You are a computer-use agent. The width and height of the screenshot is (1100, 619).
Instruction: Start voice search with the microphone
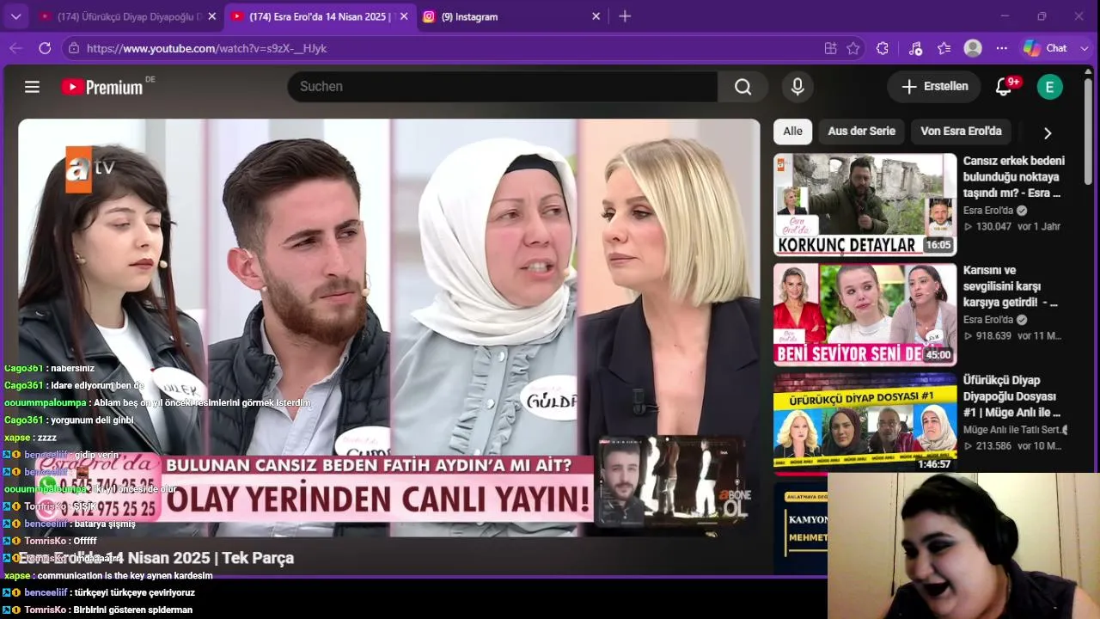tap(797, 87)
